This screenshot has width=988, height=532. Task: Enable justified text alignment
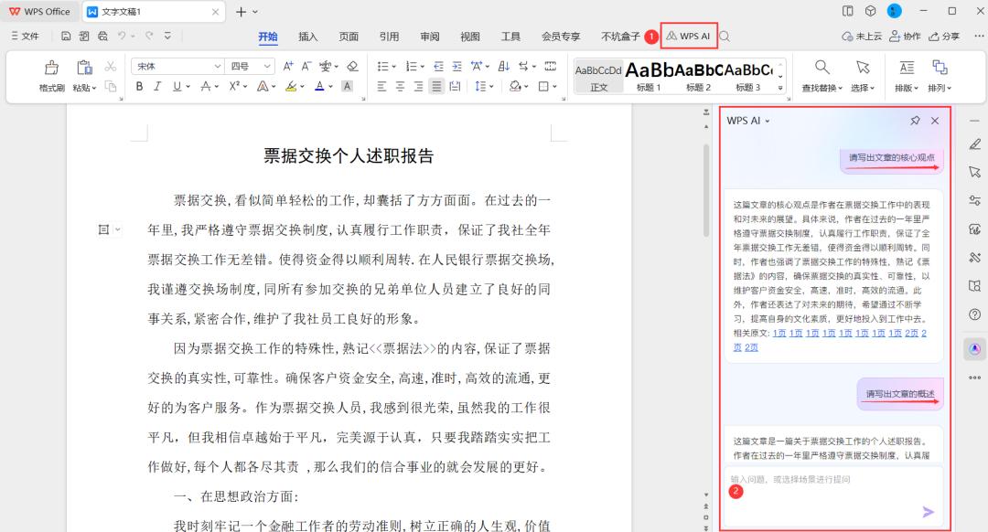[x=436, y=87]
